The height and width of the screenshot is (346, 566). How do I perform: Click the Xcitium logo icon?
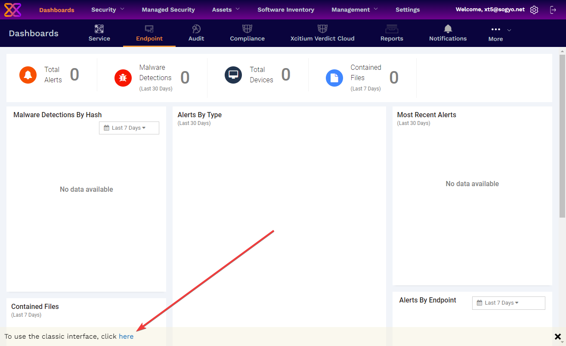tap(12, 9)
